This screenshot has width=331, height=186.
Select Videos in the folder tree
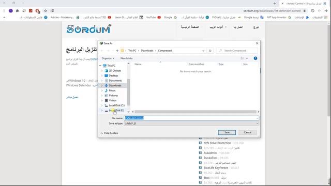[x=113, y=100]
